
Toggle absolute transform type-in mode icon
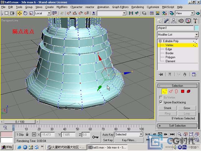click(x=34, y=134)
